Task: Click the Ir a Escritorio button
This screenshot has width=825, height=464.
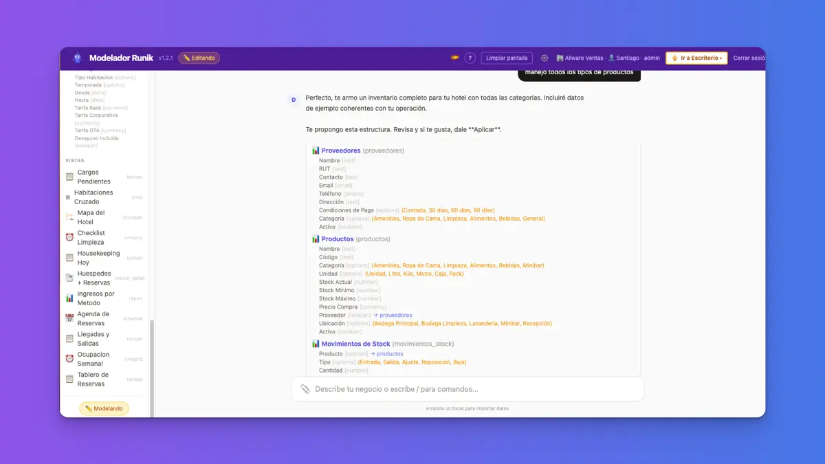Action: pyautogui.click(x=696, y=58)
